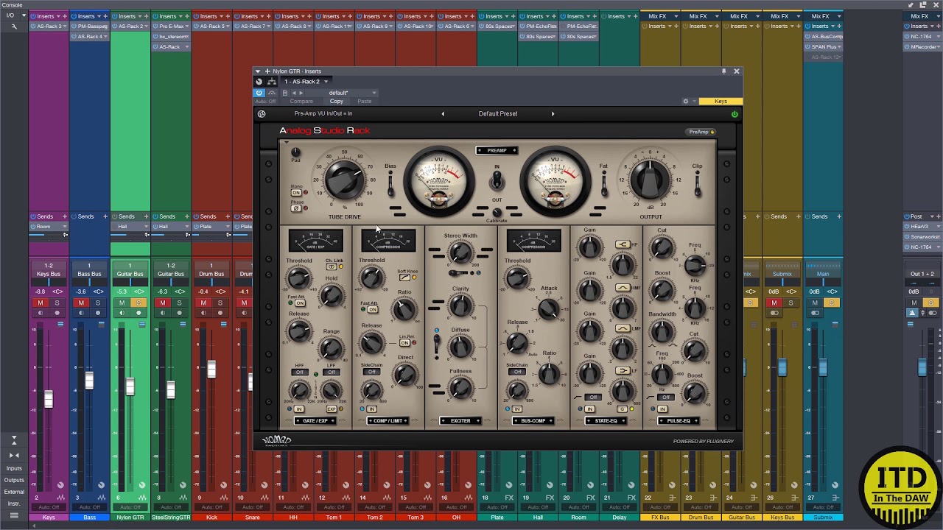Click the PreAmp button at rack top right
943x530 pixels.
(701, 132)
